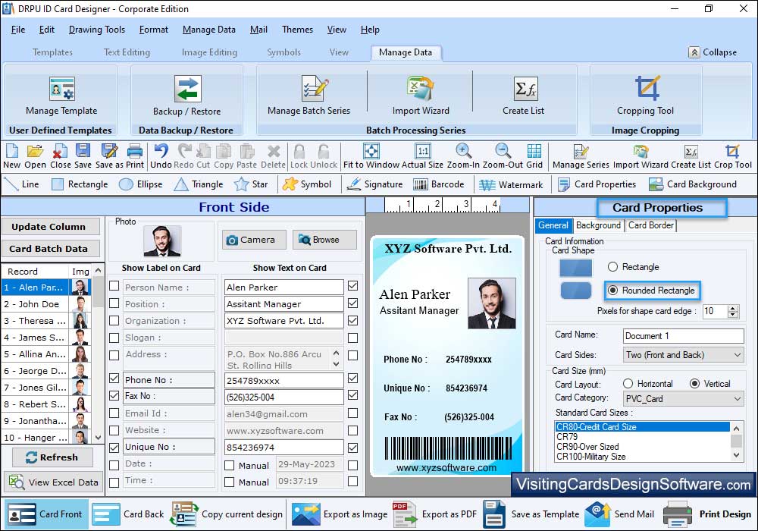Open the Card Category dropdown

tap(684, 398)
